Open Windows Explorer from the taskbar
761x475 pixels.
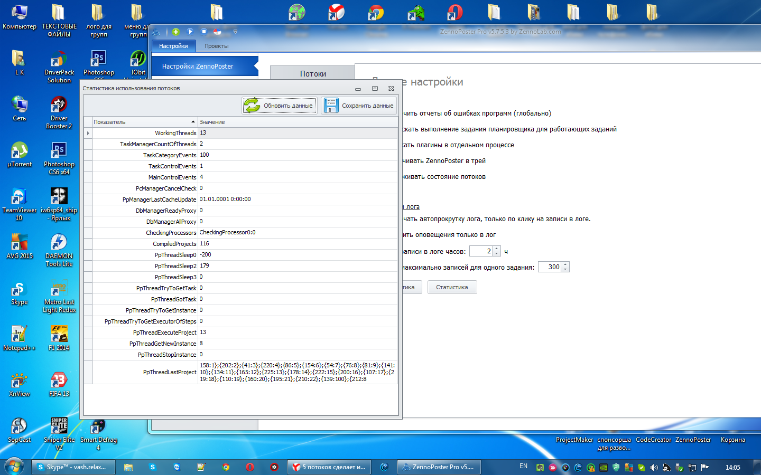[128, 467]
